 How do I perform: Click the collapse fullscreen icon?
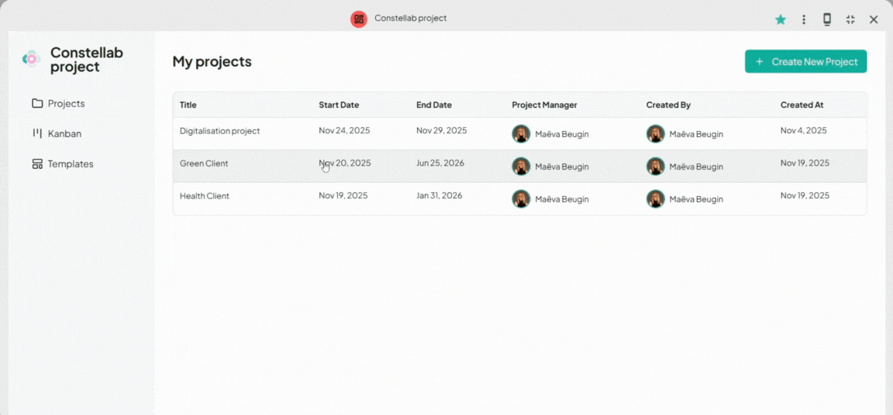click(850, 20)
